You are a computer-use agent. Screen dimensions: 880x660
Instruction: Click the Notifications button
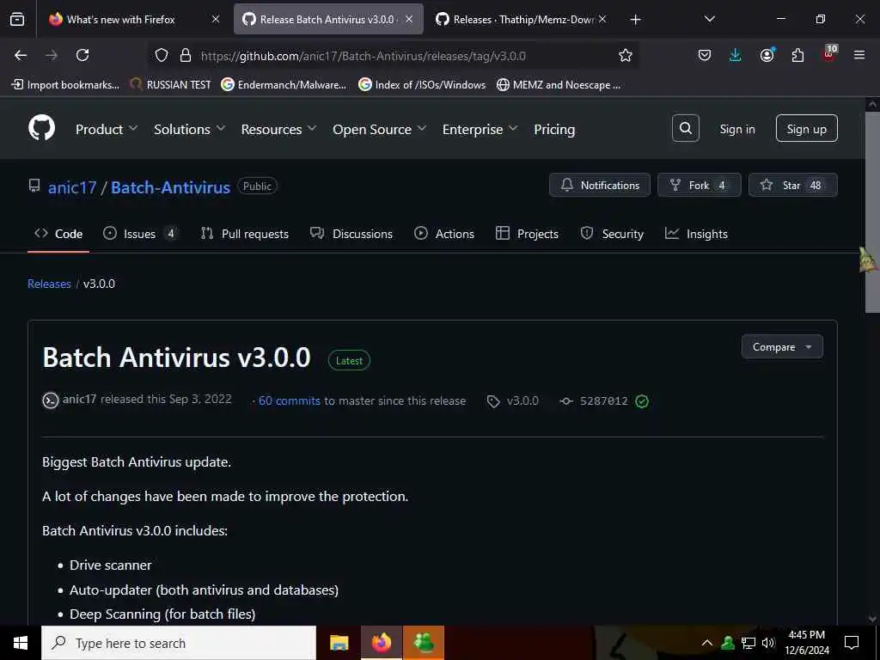tap(599, 186)
